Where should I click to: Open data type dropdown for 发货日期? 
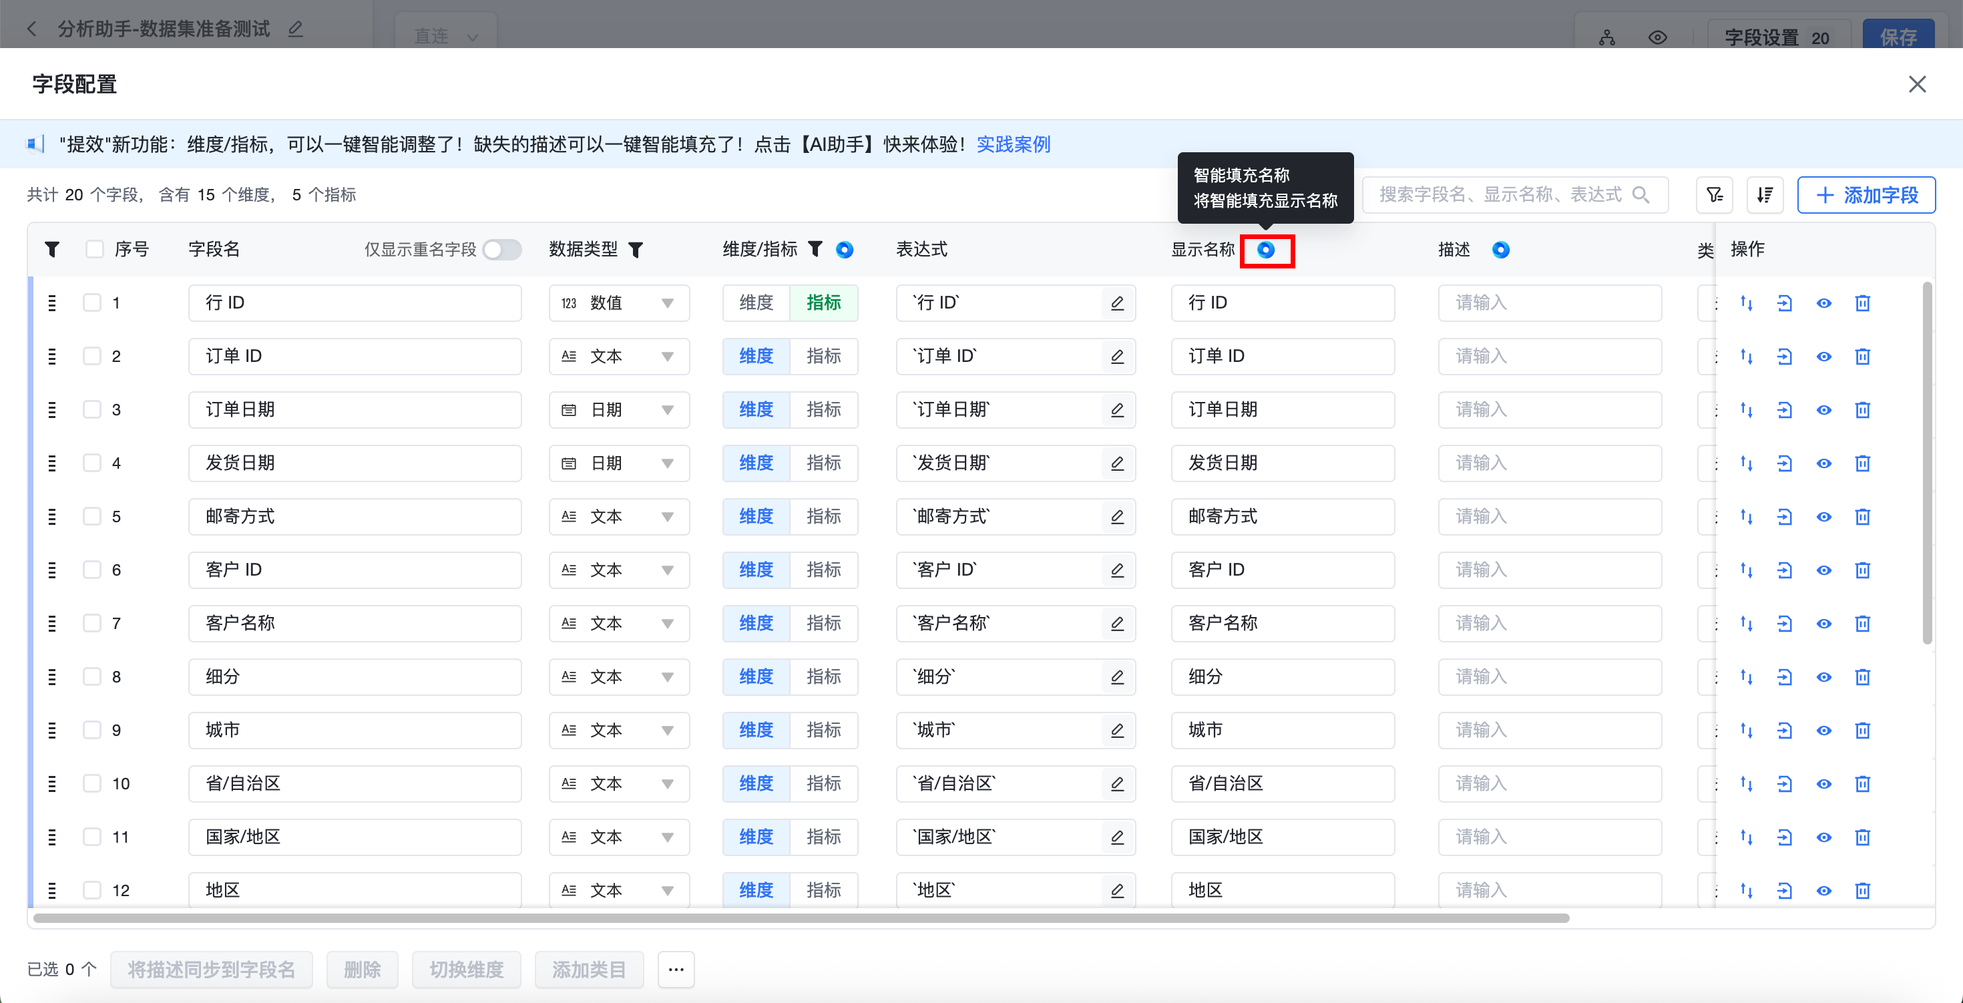click(619, 463)
